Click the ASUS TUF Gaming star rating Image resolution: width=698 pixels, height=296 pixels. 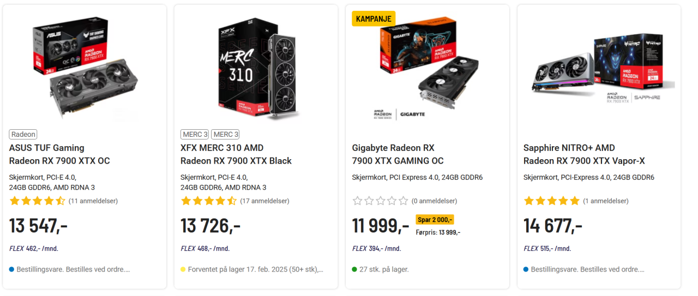pyautogui.click(x=37, y=201)
